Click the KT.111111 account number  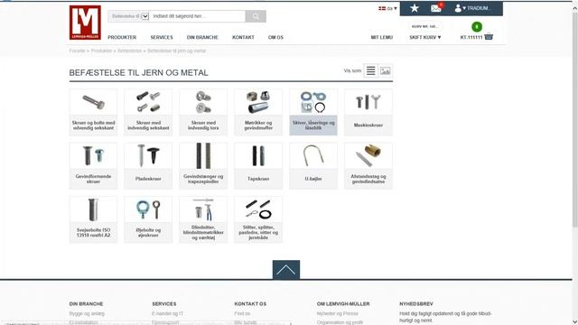click(471, 37)
